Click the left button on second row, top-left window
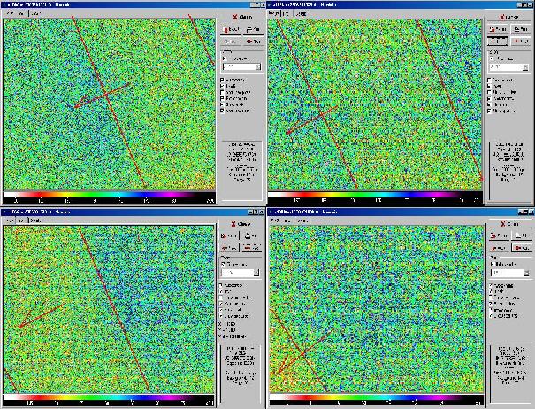The image size is (535, 409). click(x=230, y=42)
